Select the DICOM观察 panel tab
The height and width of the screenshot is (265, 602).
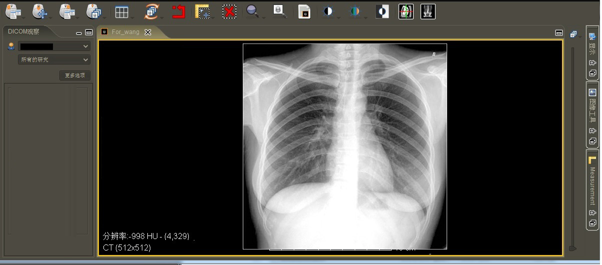tap(24, 31)
